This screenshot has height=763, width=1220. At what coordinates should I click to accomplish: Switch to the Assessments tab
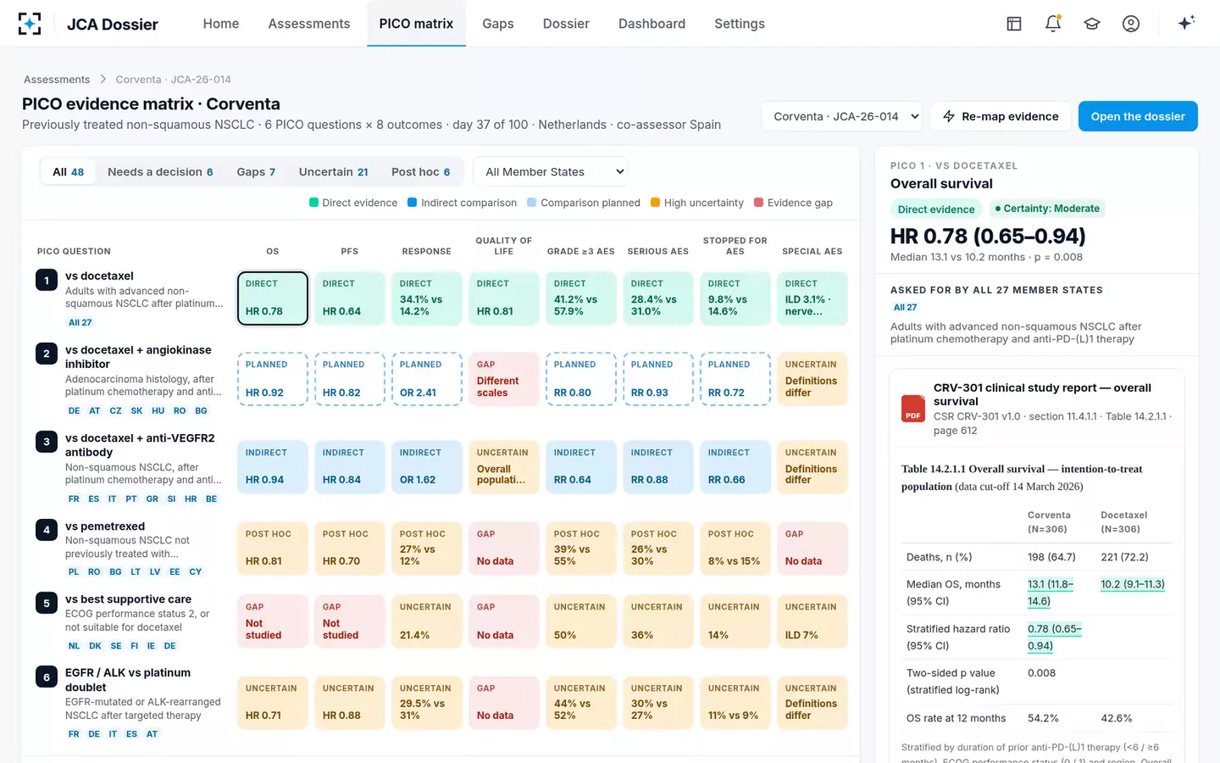(x=309, y=24)
